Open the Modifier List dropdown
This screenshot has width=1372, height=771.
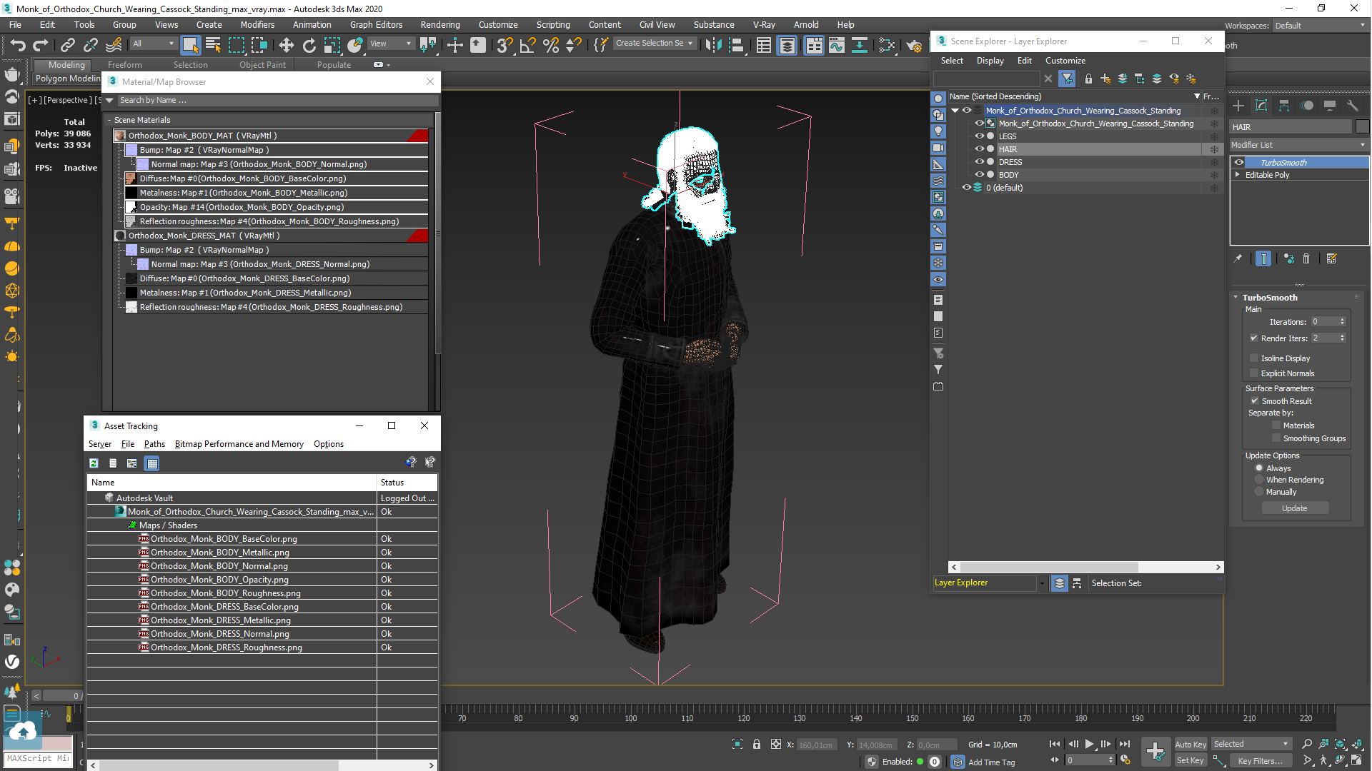coord(1298,145)
